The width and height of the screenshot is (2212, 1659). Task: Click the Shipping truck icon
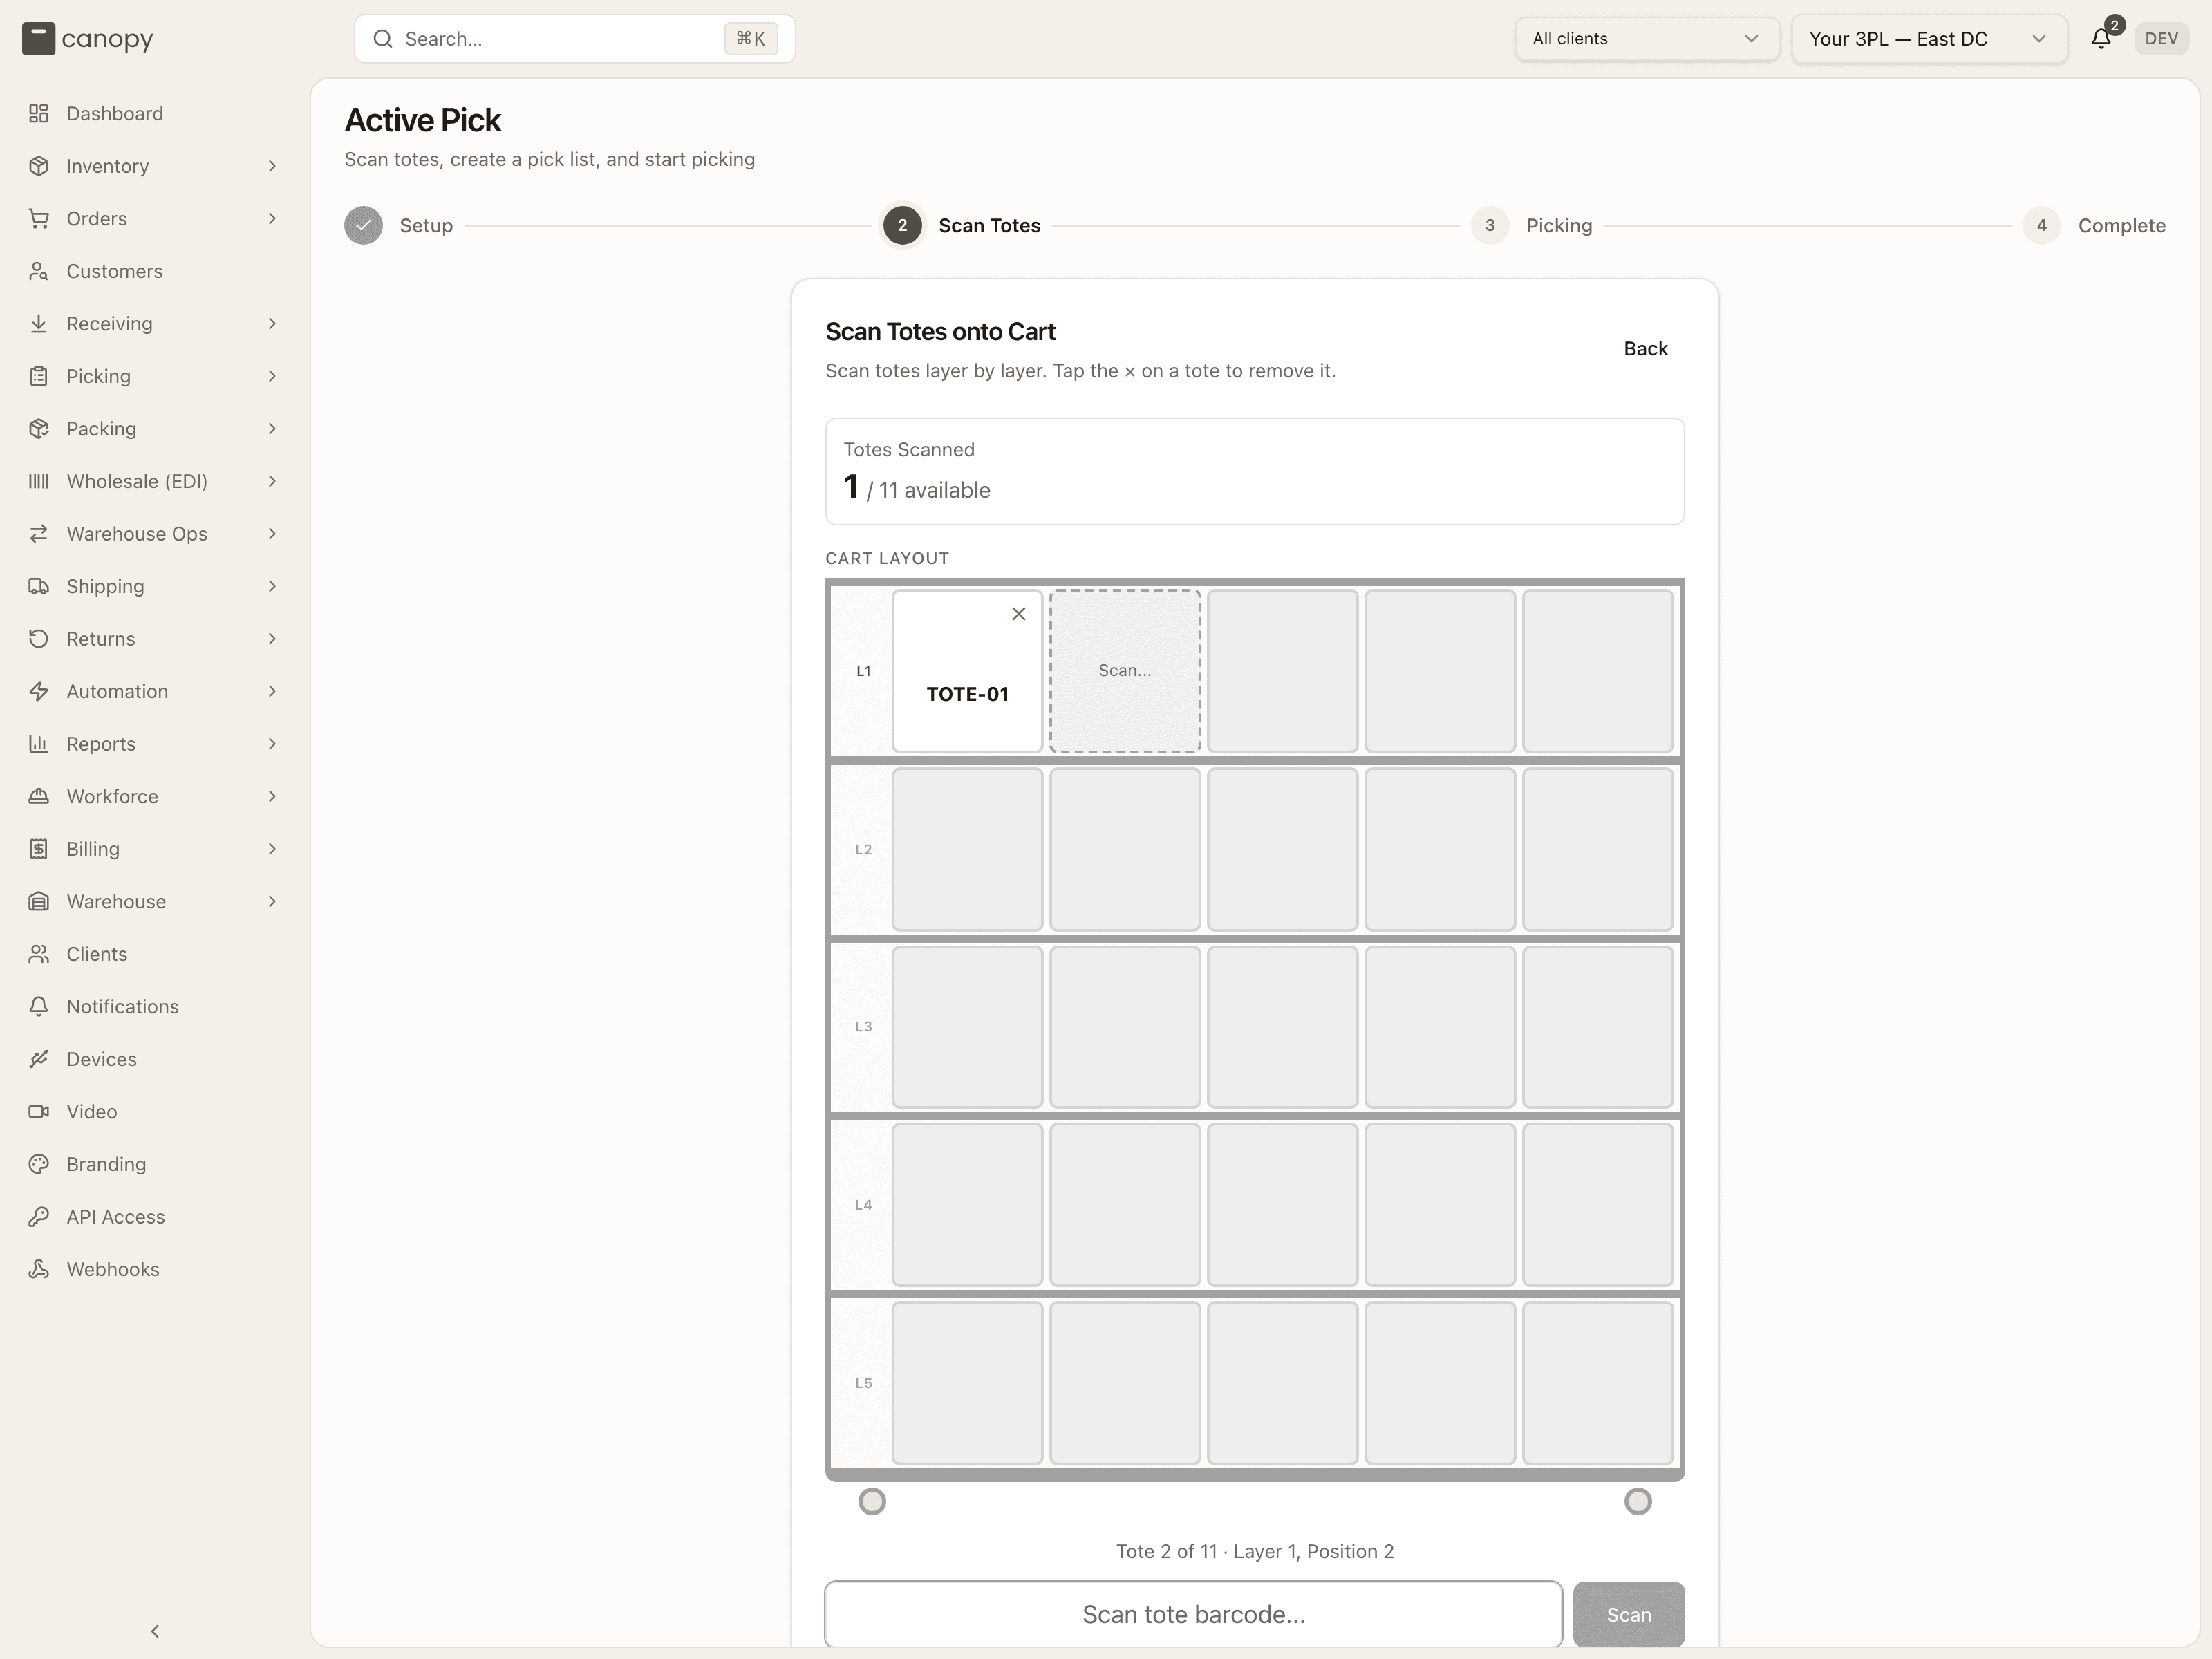coord(39,586)
